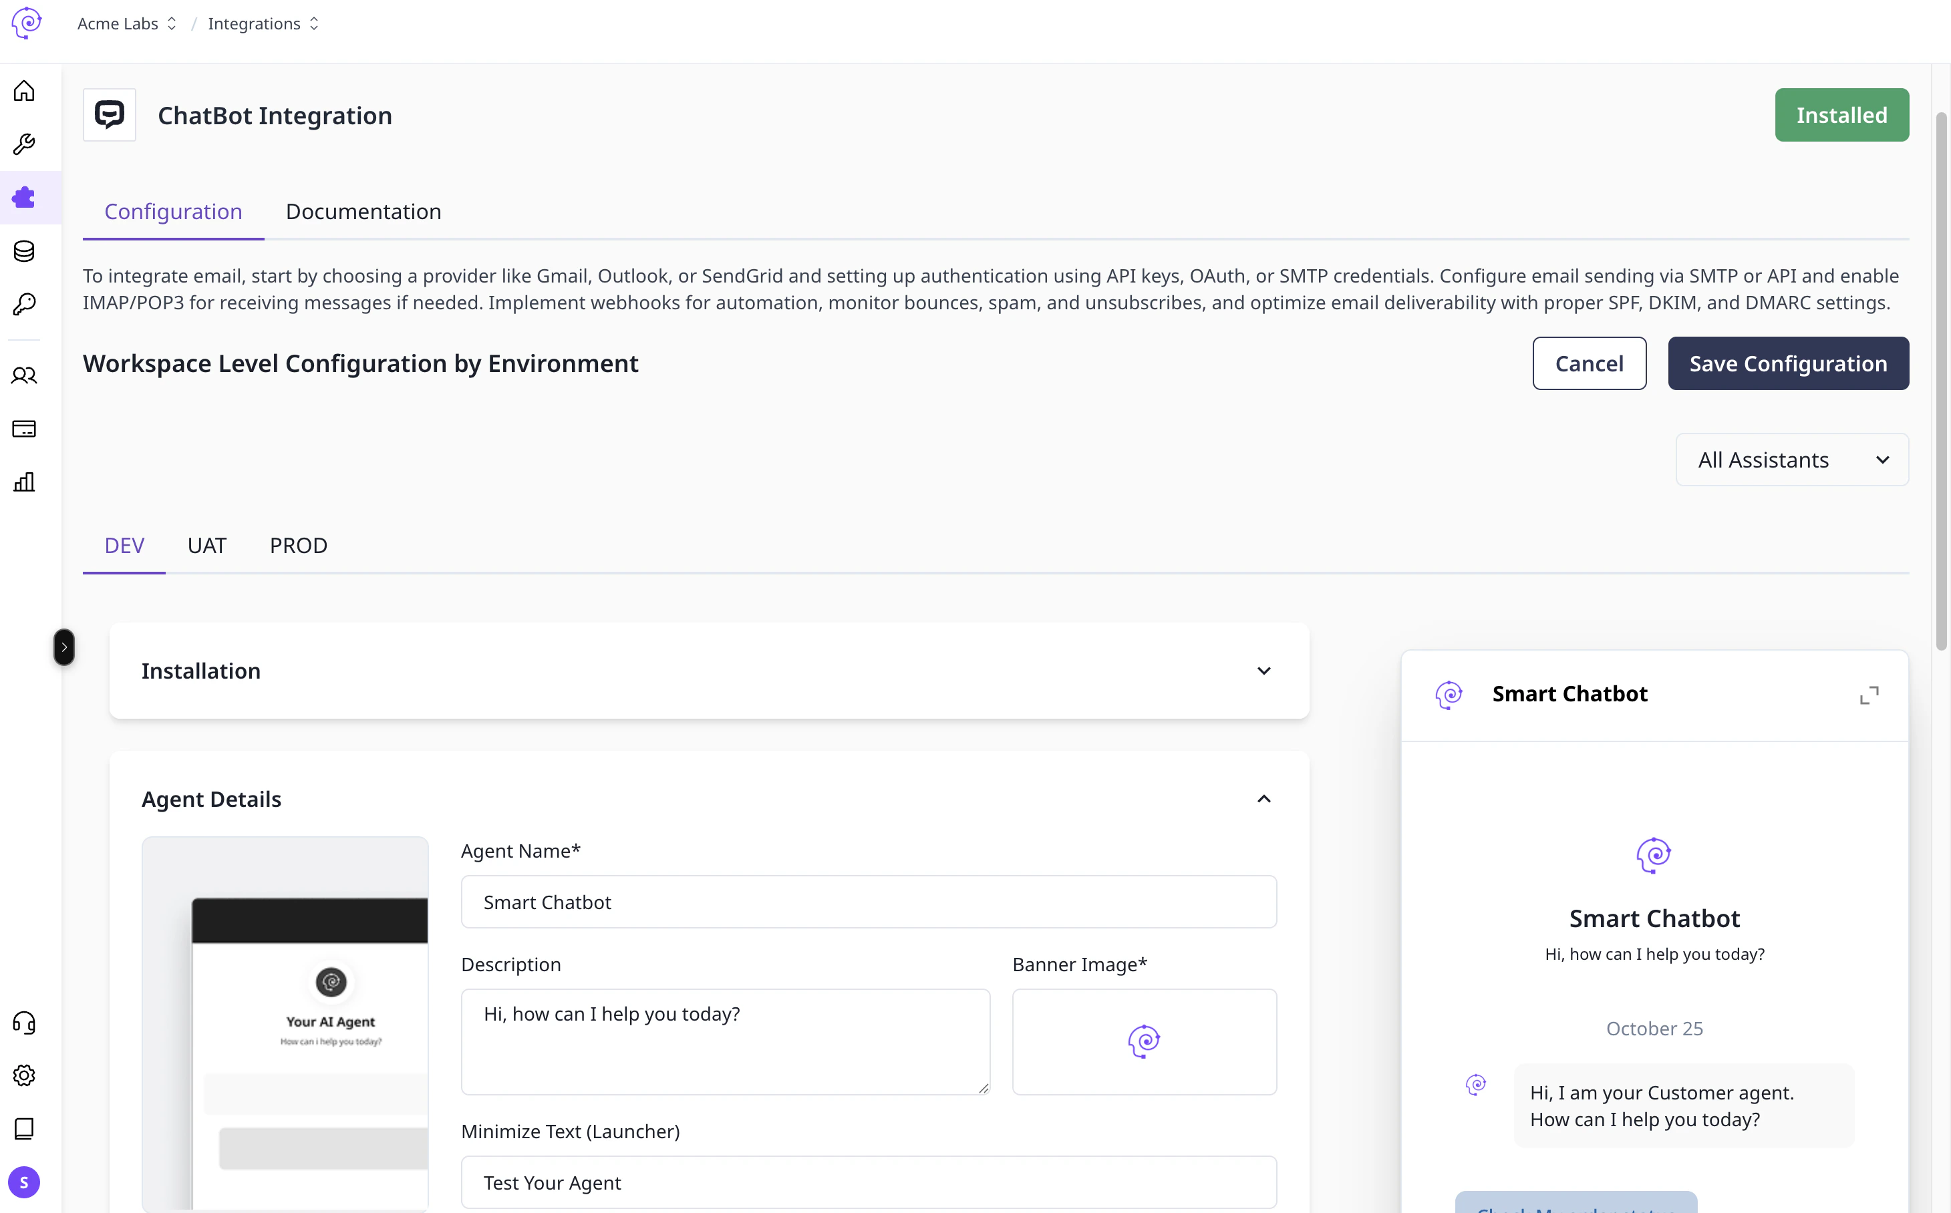The width and height of the screenshot is (1951, 1213).
Task: Open the database icon in sidebar
Action: point(24,251)
